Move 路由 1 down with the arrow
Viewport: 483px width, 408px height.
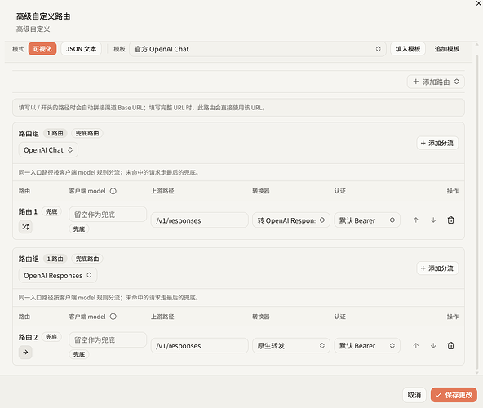tap(433, 220)
